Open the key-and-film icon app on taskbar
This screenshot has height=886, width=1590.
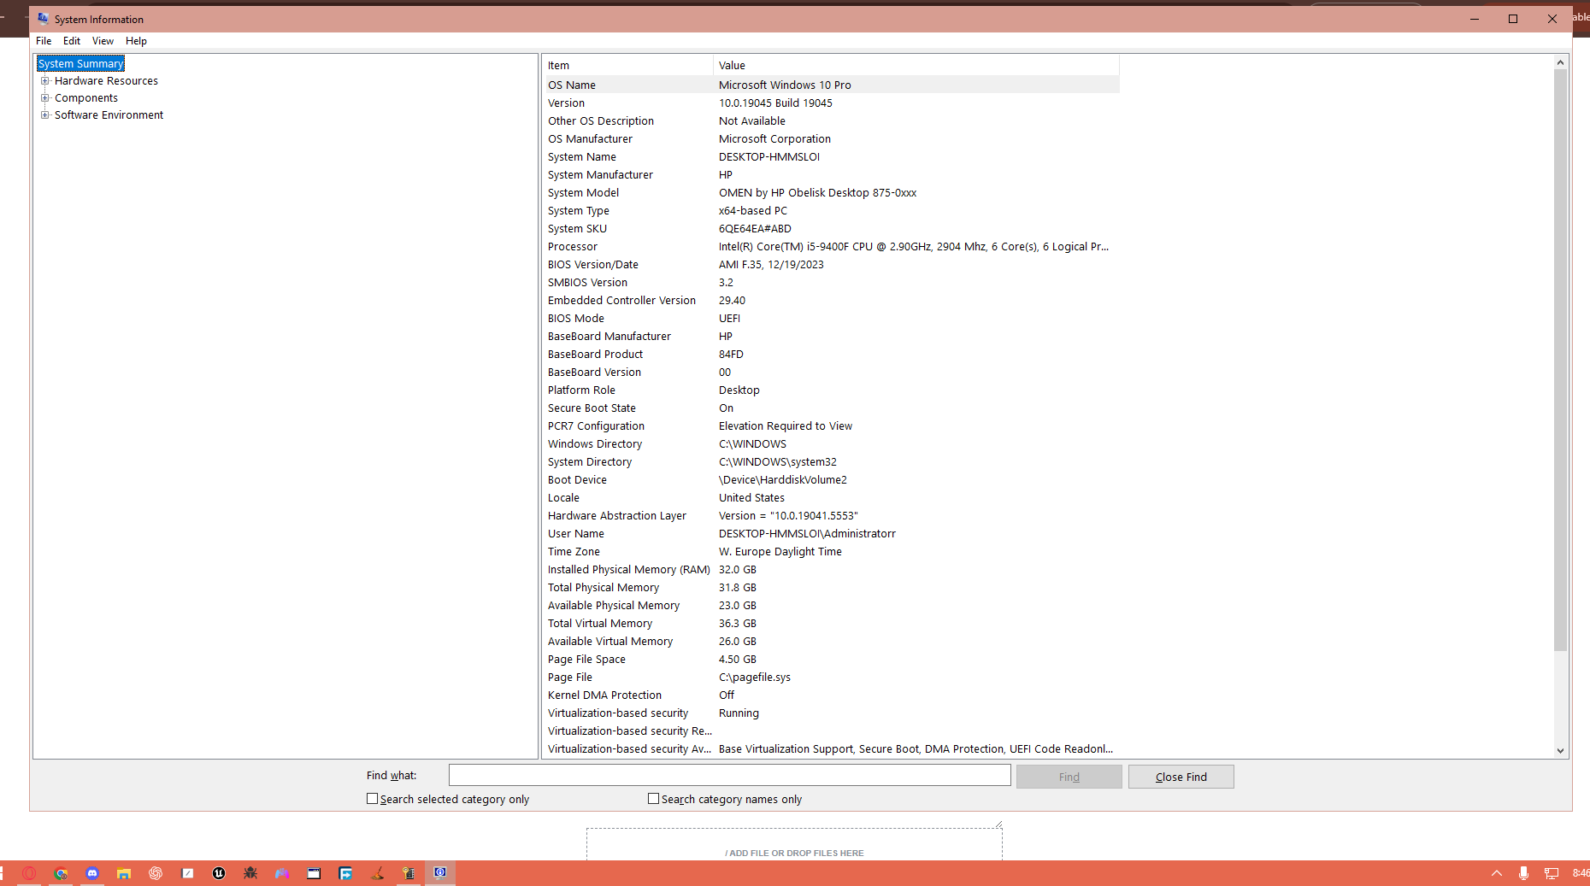pos(409,873)
